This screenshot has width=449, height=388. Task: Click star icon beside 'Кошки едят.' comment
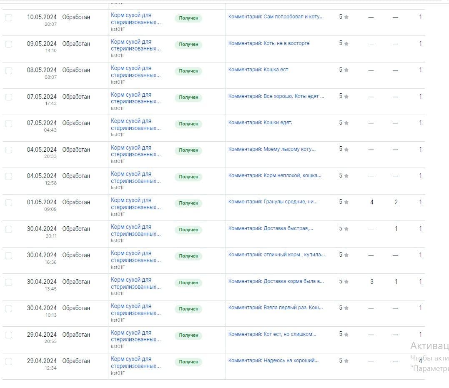click(x=346, y=123)
